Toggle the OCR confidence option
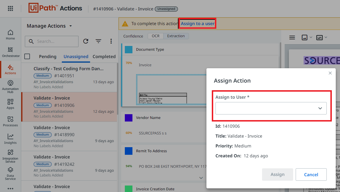 tap(156, 36)
